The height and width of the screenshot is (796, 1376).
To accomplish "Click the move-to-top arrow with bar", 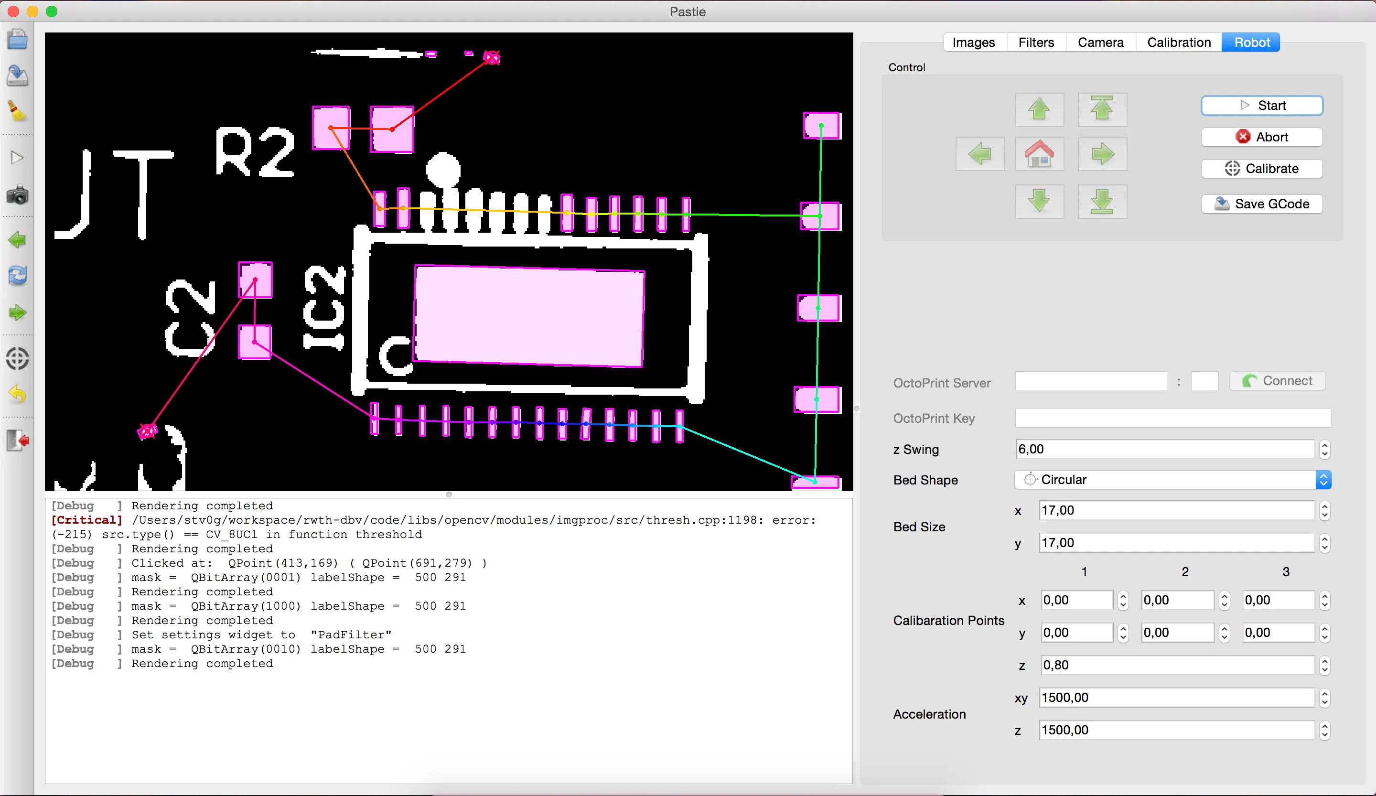I will 1102,109.
